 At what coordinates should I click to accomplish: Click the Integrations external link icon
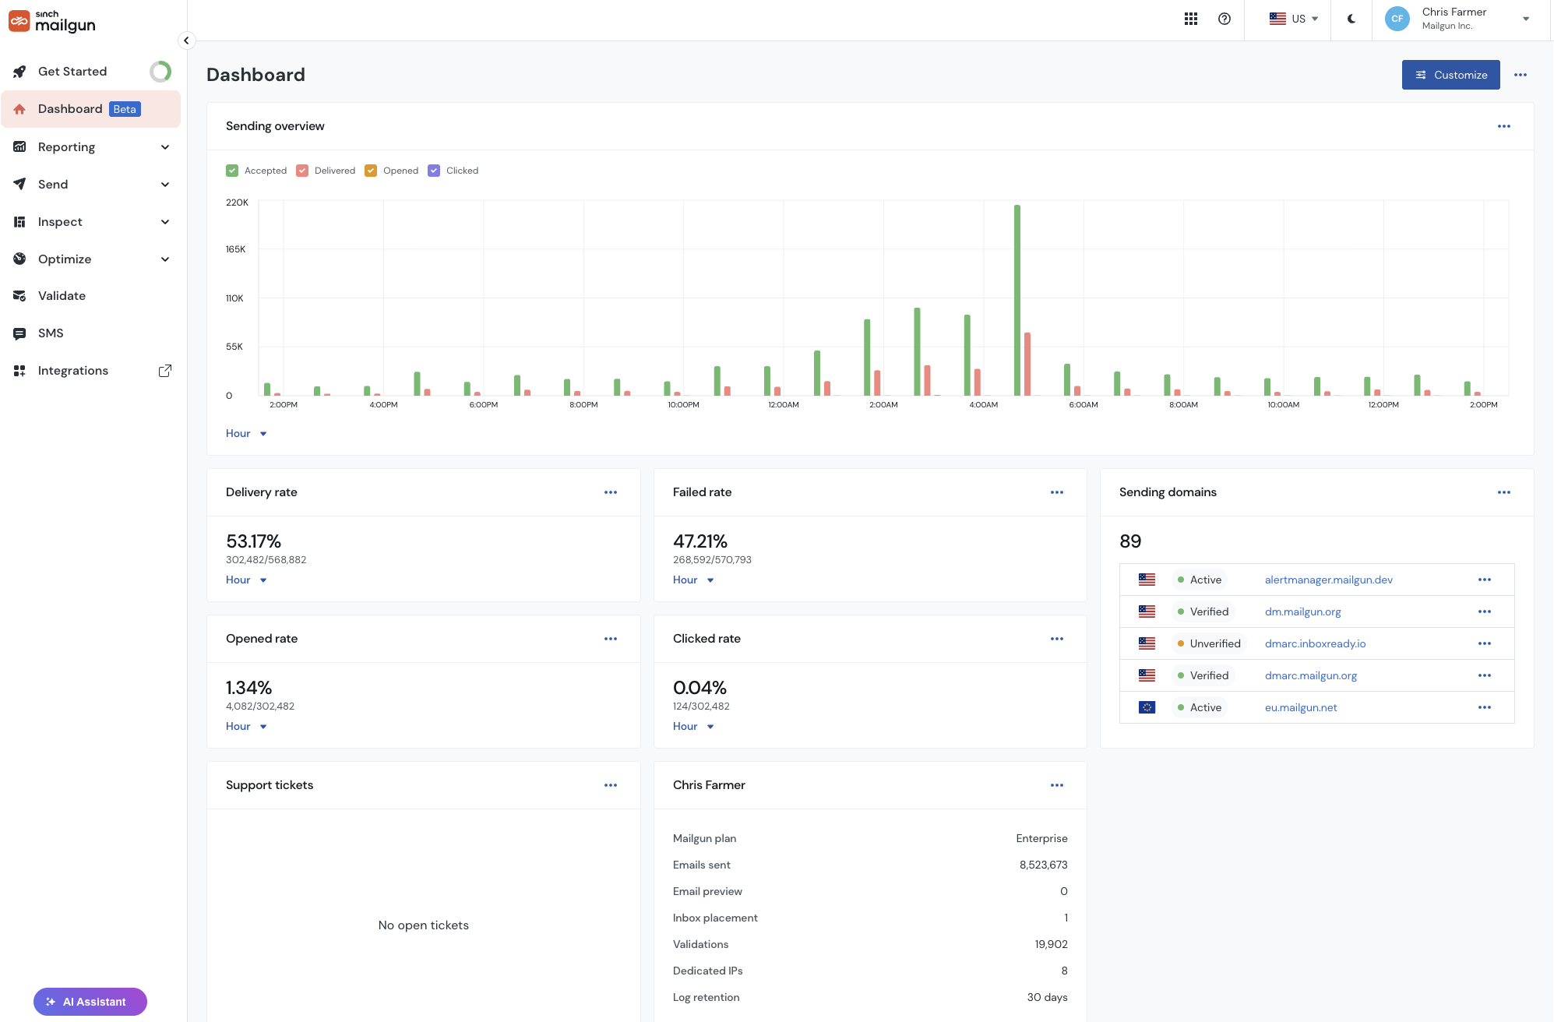point(164,371)
